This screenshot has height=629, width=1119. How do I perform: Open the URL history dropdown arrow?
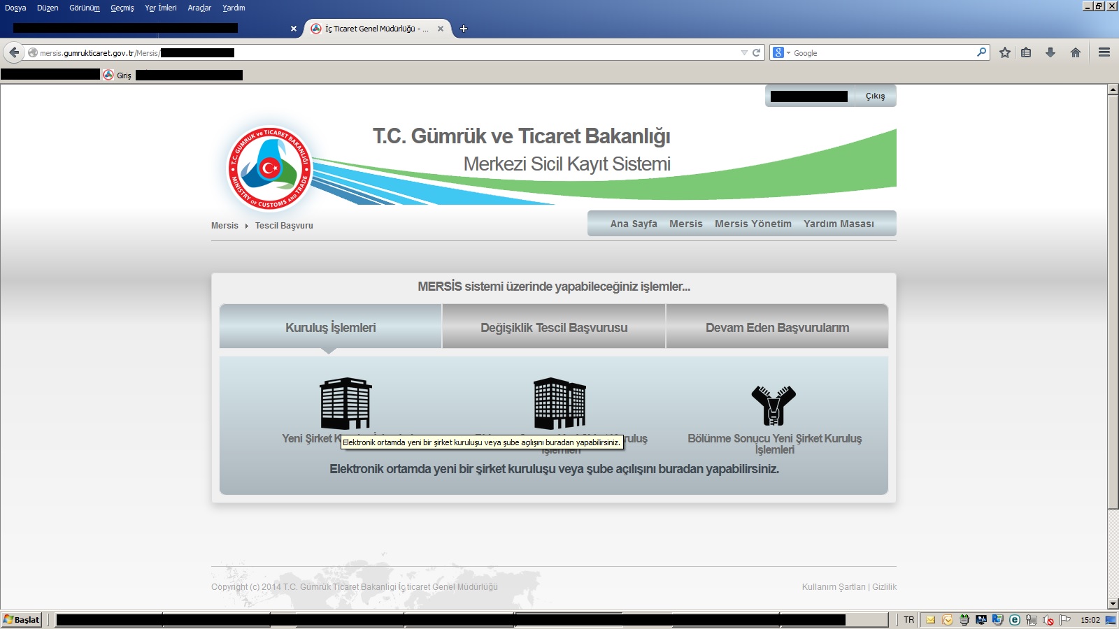[x=744, y=52]
